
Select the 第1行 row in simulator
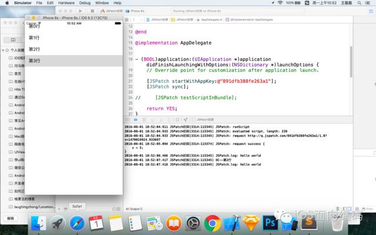click(x=74, y=38)
